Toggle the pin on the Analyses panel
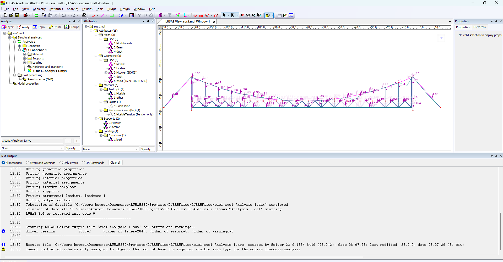This screenshot has height=262, width=503. (74, 21)
